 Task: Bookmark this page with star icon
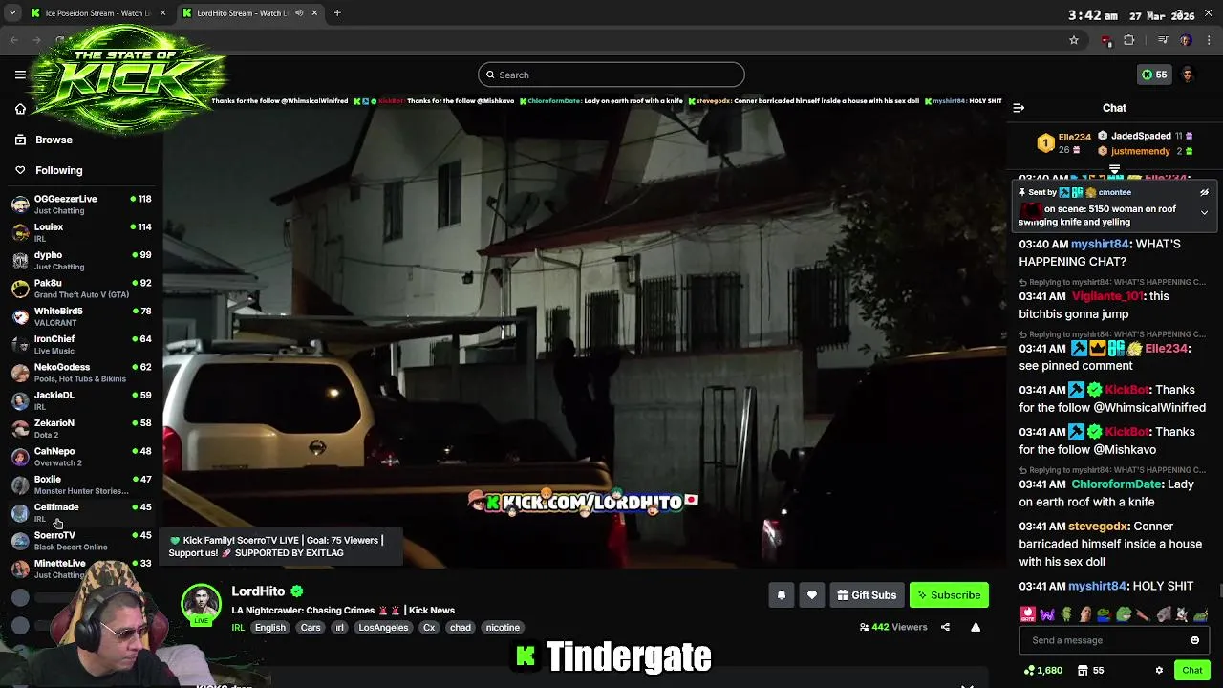pos(1074,40)
